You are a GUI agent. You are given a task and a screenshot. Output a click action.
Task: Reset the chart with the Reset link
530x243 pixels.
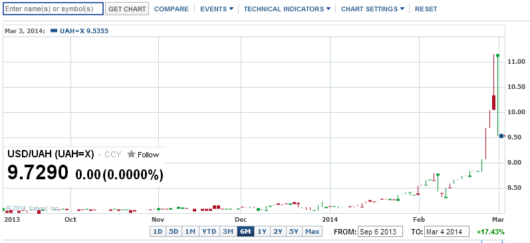(426, 9)
